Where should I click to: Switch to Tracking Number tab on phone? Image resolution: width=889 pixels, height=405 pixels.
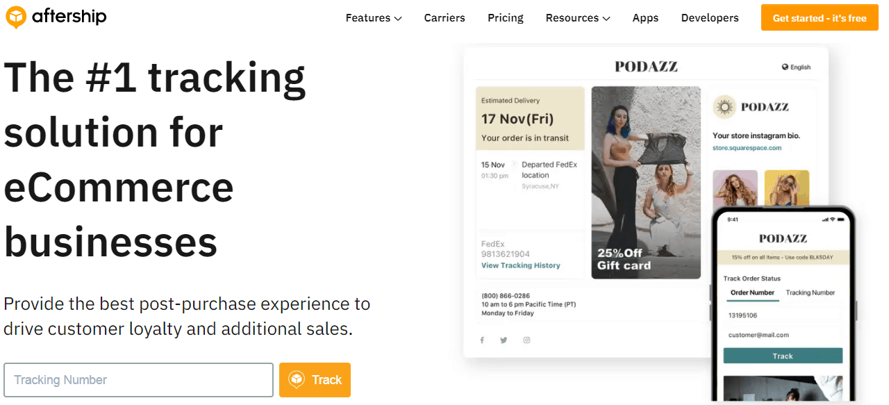coord(810,292)
